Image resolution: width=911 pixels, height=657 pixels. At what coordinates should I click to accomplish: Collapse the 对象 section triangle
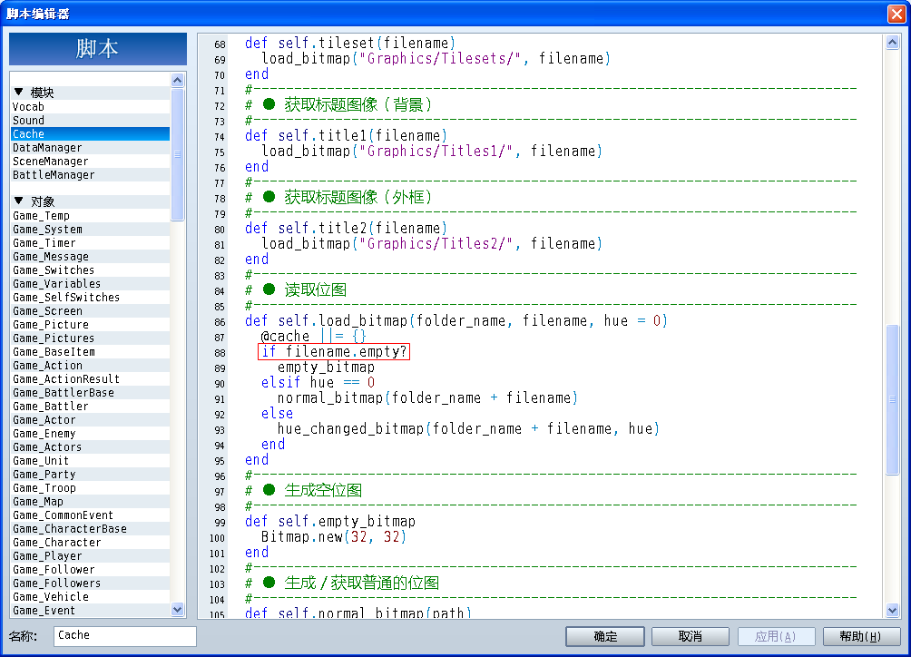coord(18,201)
